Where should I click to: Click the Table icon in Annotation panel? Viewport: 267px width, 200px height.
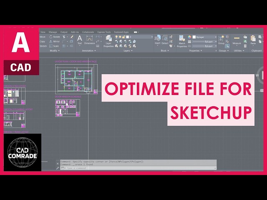[x=98, y=46]
